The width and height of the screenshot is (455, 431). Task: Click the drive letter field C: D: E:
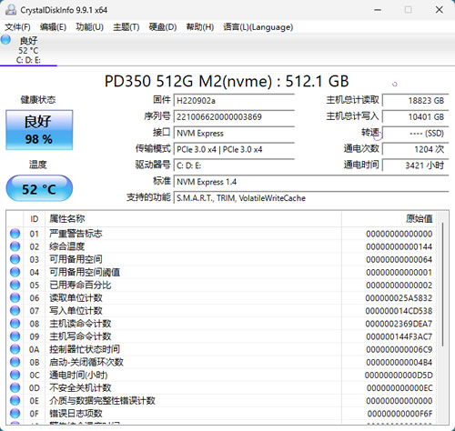[234, 165]
